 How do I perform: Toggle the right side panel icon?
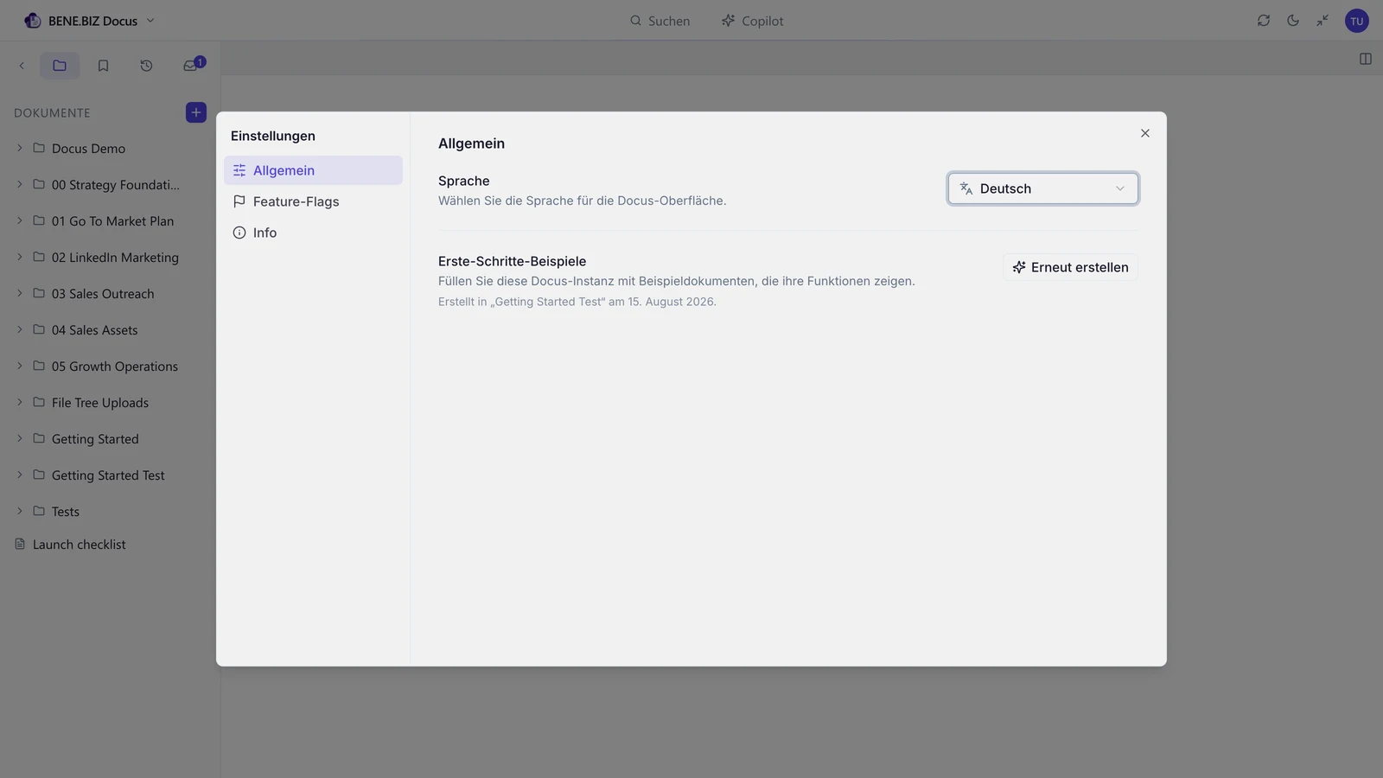pyautogui.click(x=1366, y=59)
